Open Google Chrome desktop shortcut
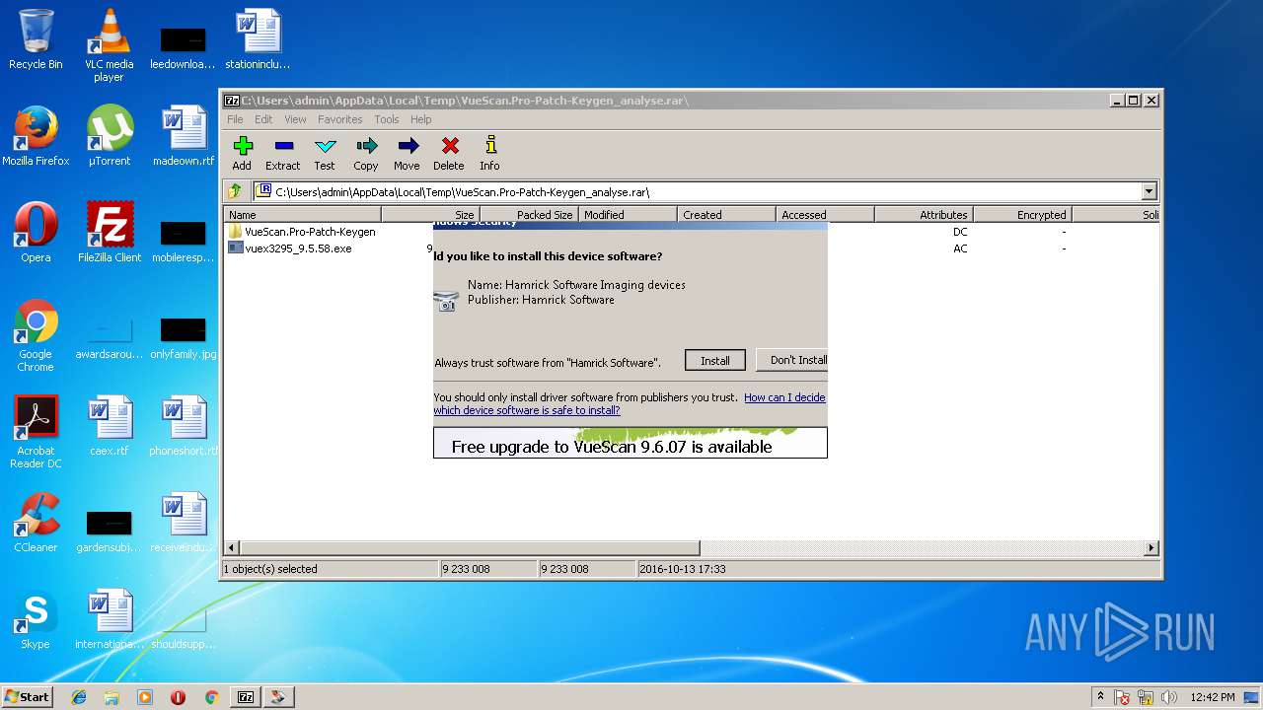Screen dimensions: 1263x710 click(x=36, y=335)
